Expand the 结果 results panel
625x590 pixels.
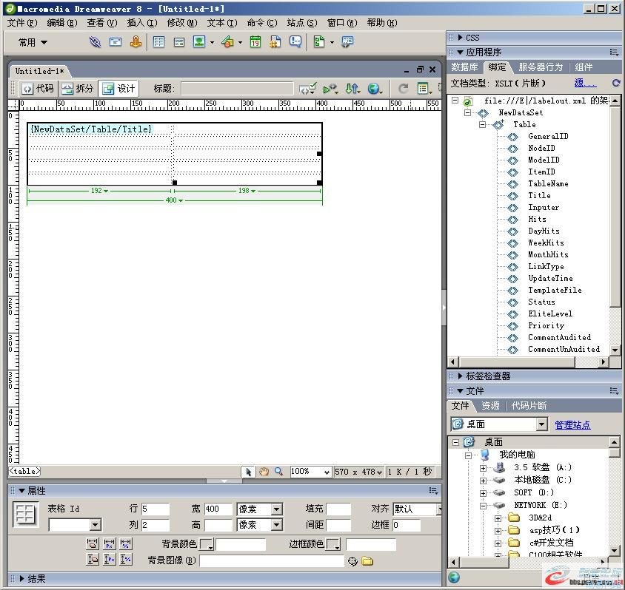[21, 579]
